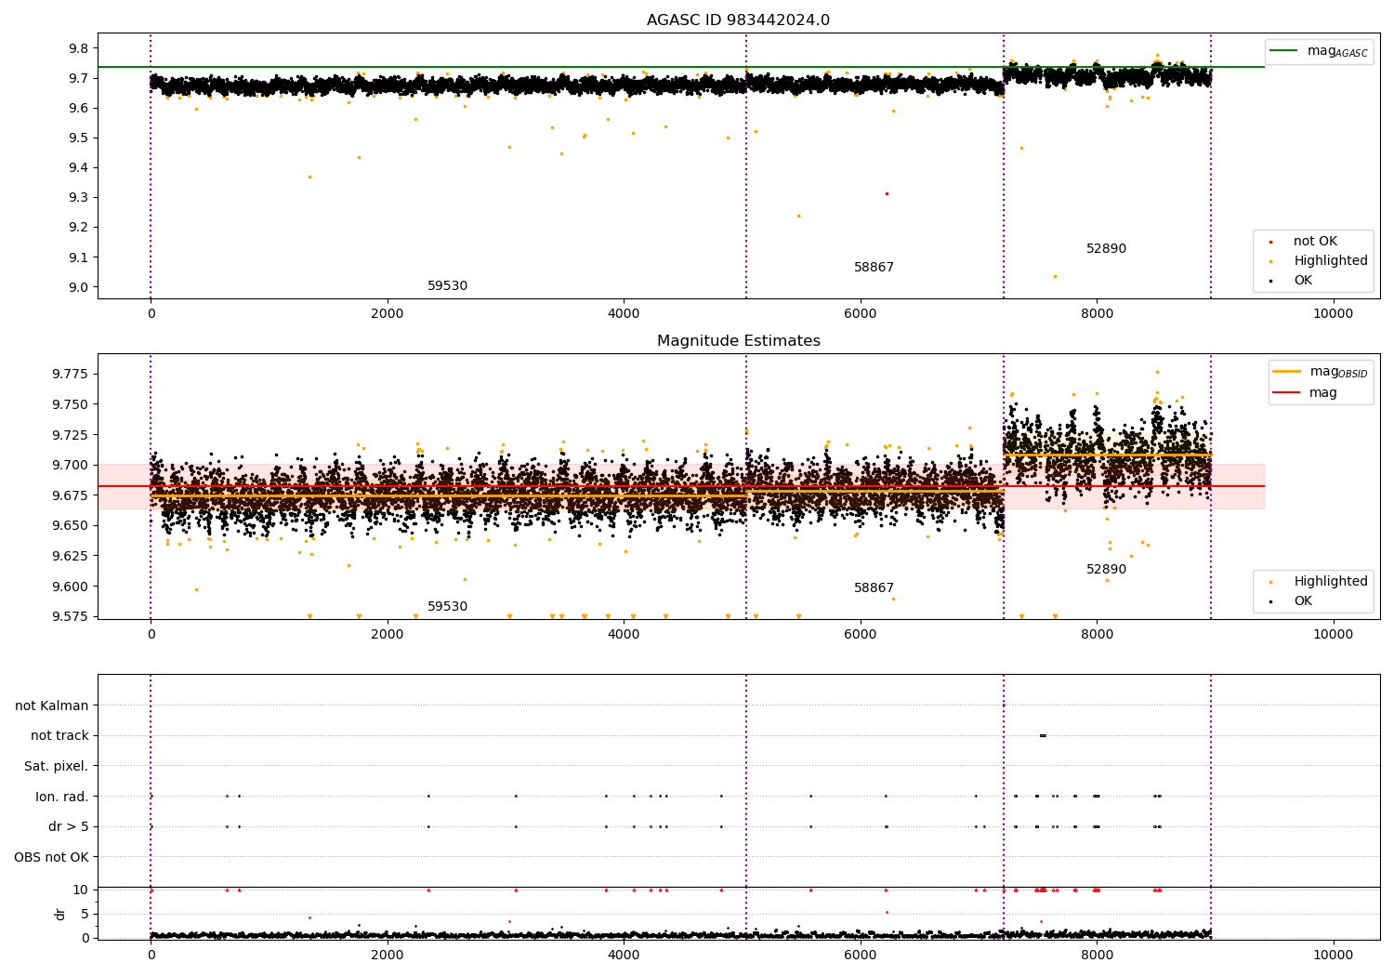Click the green line sample in the mag AGASC legend
Viewport: 1394px width, 976px height.
(1283, 51)
